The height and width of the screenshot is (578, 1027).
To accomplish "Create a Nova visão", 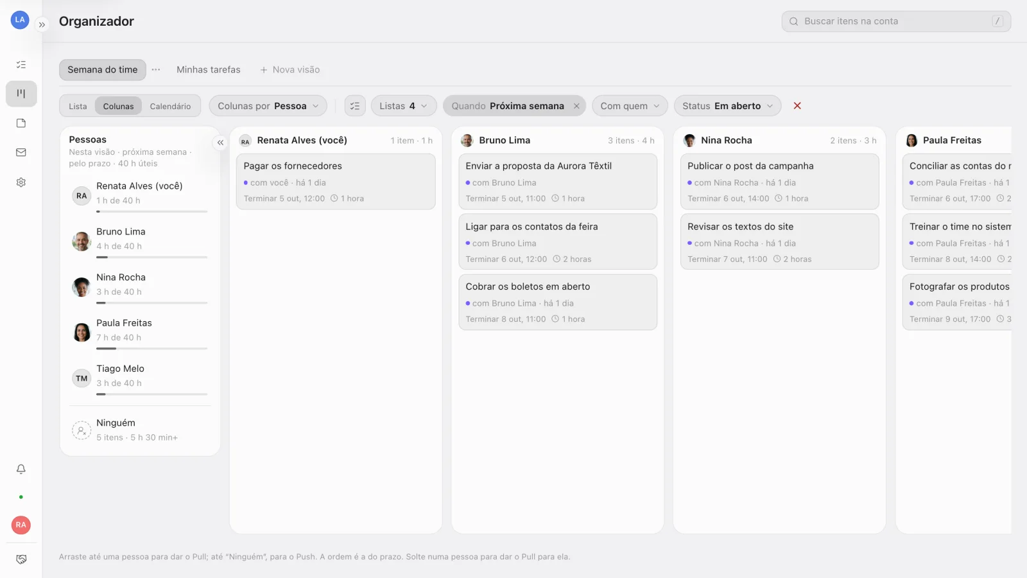I will click(x=290, y=69).
